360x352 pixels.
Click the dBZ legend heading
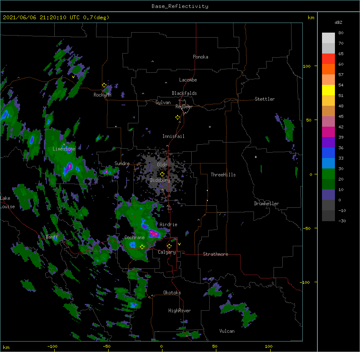point(338,22)
